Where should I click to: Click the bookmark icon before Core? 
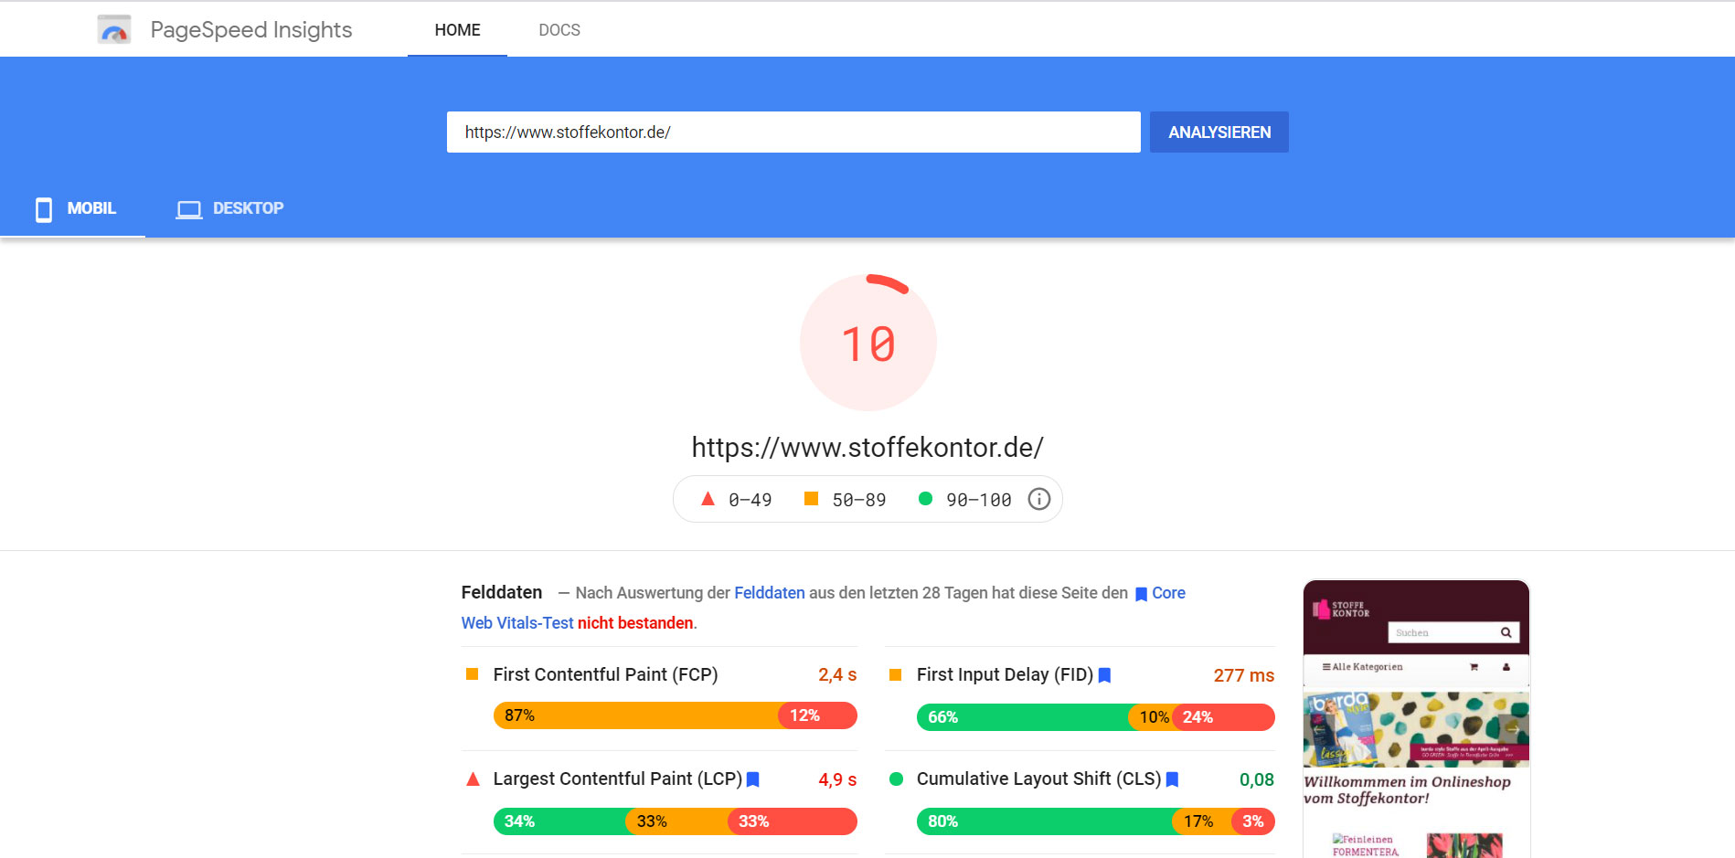click(1141, 594)
